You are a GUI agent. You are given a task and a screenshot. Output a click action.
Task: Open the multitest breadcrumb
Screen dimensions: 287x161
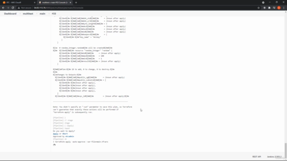pyautogui.click(x=28, y=14)
